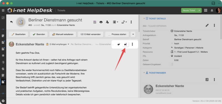Click the screen mirroring icon in title bar

point(213,3)
